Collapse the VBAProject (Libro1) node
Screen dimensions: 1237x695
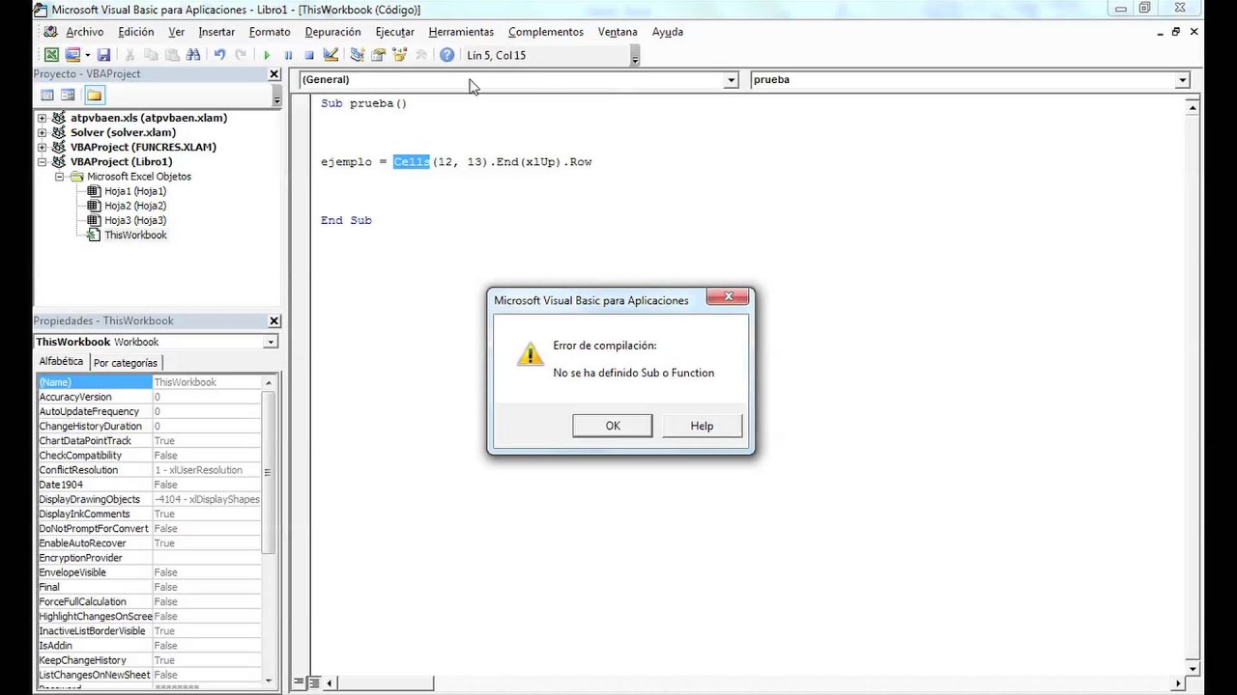[x=42, y=162]
